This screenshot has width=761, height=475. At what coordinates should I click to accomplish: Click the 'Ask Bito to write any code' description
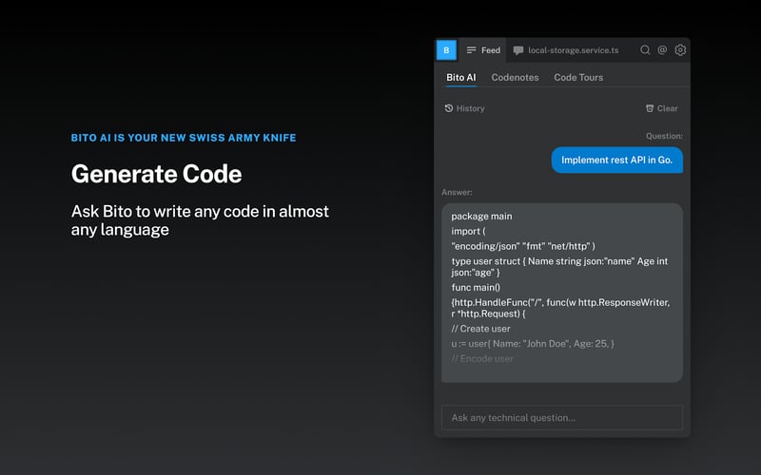pyautogui.click(x=200, y=220)
